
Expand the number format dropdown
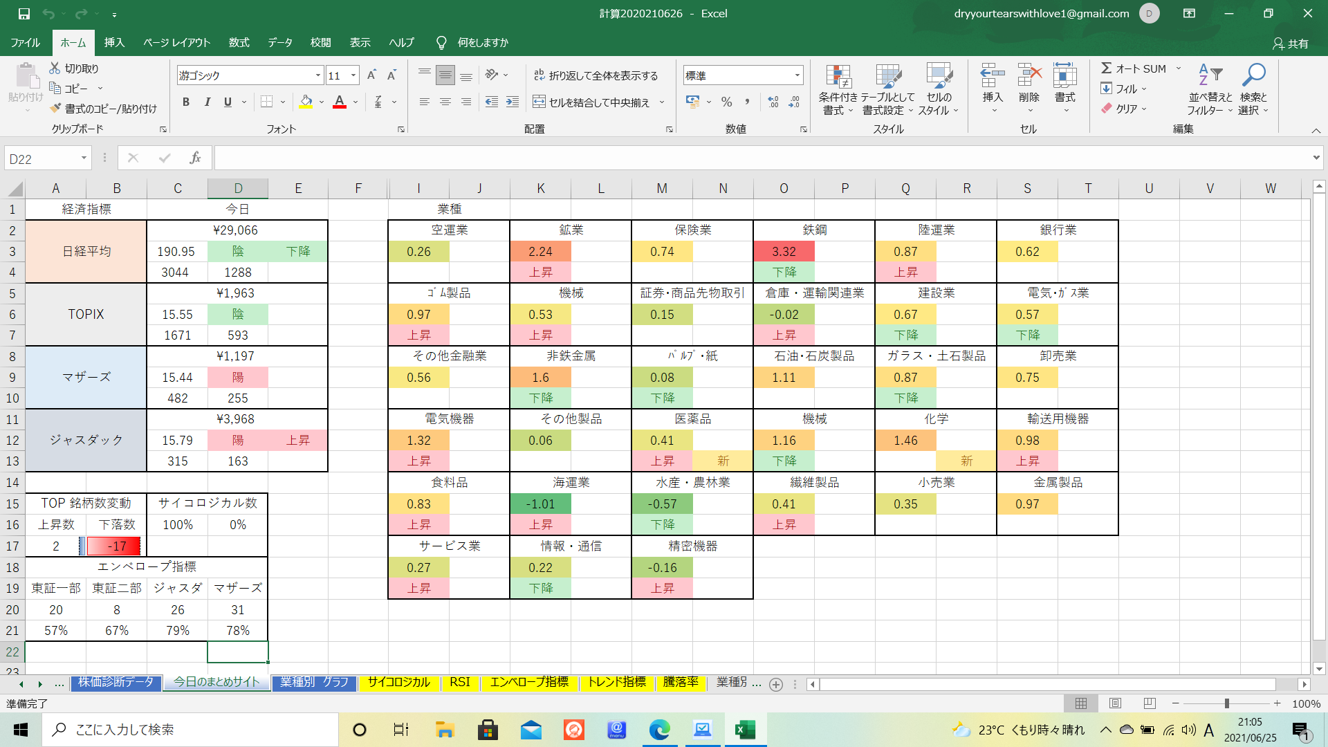click(x=797, y=75)
